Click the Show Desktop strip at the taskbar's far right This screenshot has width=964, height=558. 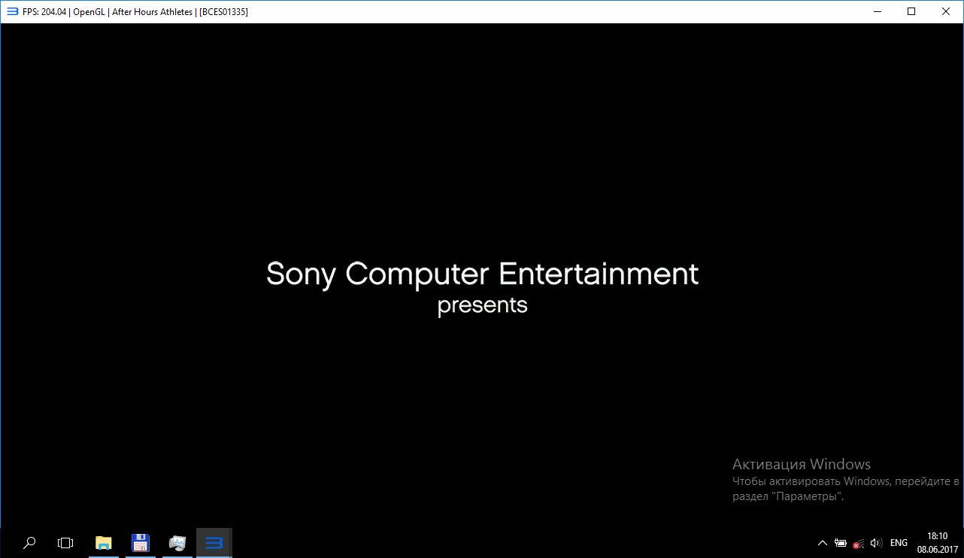click(962, 542)
